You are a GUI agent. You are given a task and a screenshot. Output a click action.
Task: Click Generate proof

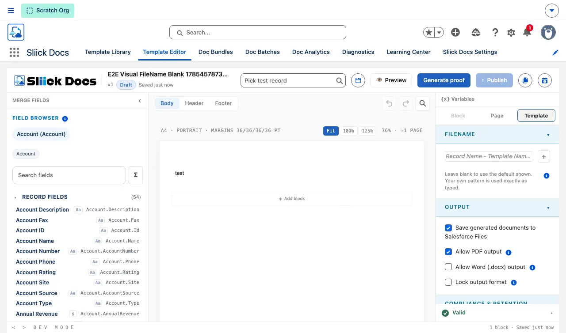pos(444,80)
